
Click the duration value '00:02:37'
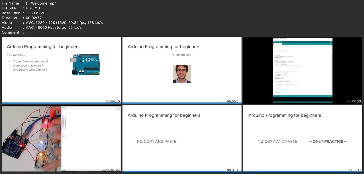34,18
